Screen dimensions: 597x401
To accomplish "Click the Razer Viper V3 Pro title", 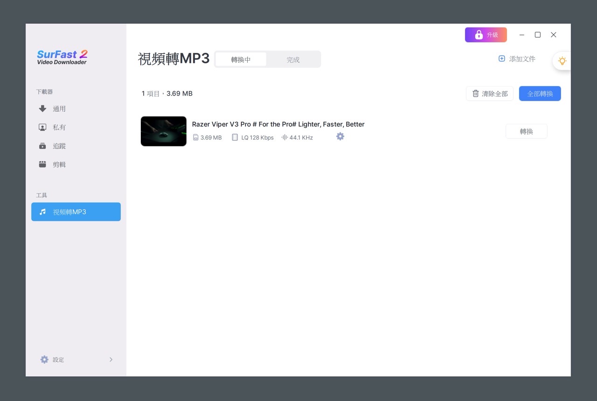I will (278, 124).
